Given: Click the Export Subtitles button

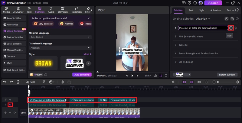Looking at the screenshot, I should tap(227, 75).
